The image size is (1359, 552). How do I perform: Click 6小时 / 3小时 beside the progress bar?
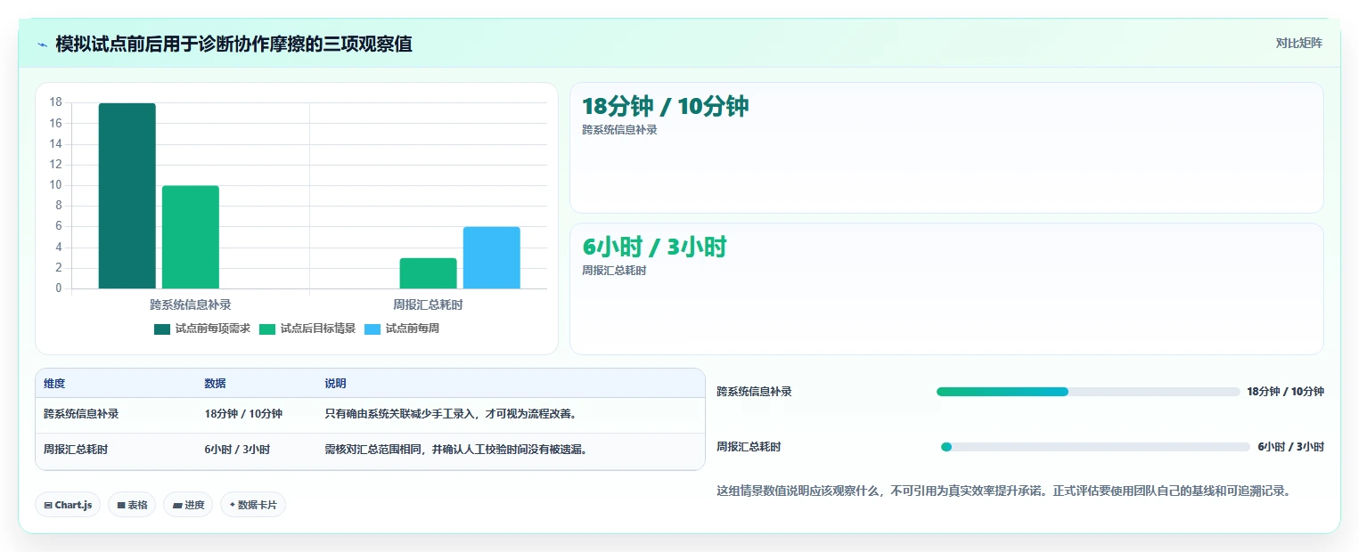pos(1290,447)
